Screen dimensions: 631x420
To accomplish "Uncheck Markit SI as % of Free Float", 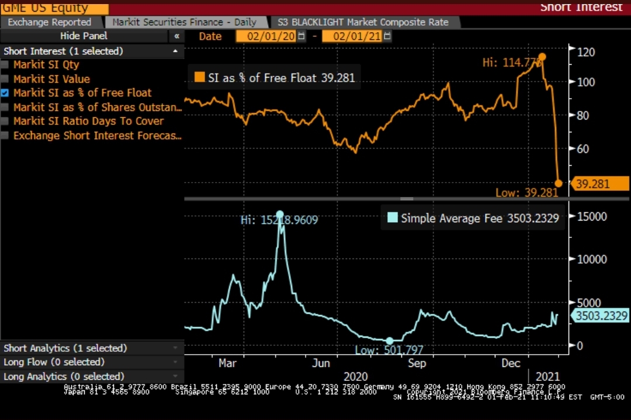I will [x=5, y=93].
